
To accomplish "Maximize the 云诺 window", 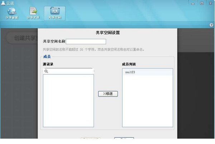I will tap(202, 3).
